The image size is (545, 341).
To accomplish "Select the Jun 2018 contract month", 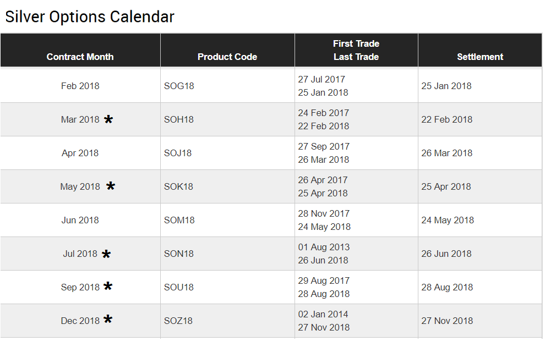I will tap(80, 220).
